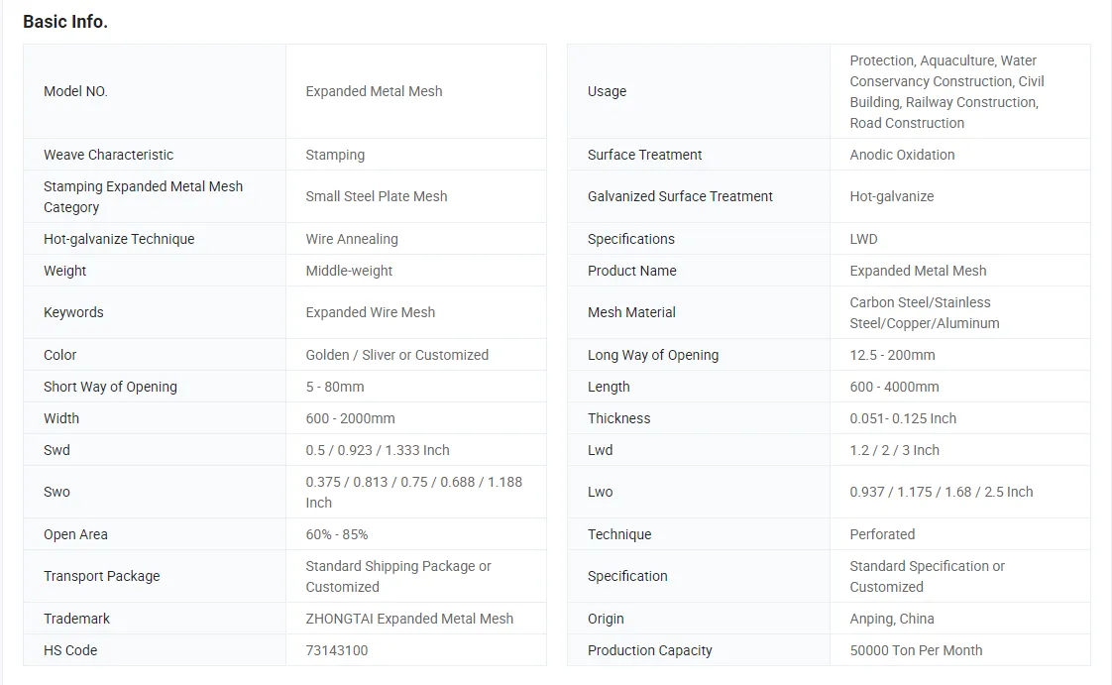Click Golden / Sliver or Customized color value
1112x685 pixels.
pyautogui.click(x=397, y=355)
